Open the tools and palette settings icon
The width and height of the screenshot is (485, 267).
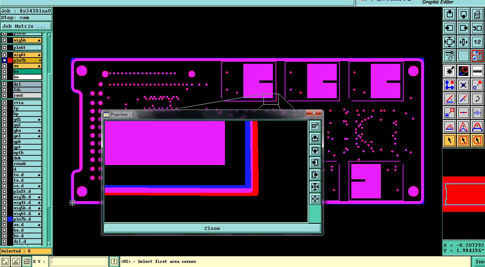(x=450, y=55)
